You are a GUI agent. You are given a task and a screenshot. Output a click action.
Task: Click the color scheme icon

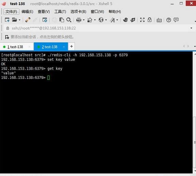[x=90, y=20]
